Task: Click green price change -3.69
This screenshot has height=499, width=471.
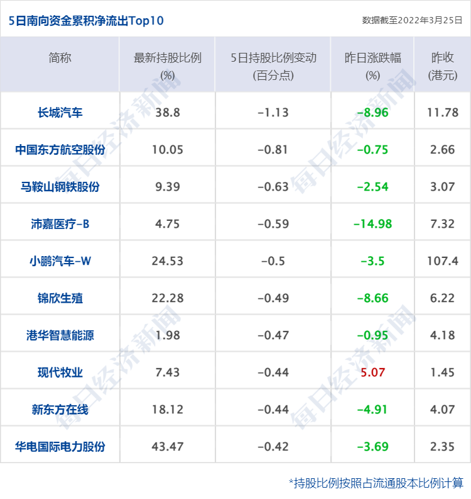Action: [x=373, y=447]
